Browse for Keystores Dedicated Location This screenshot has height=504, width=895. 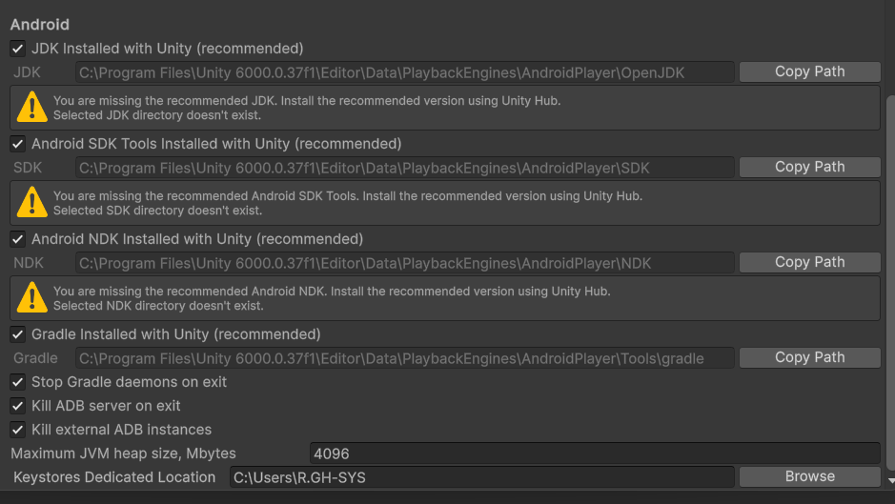click(x=809, y=476)
